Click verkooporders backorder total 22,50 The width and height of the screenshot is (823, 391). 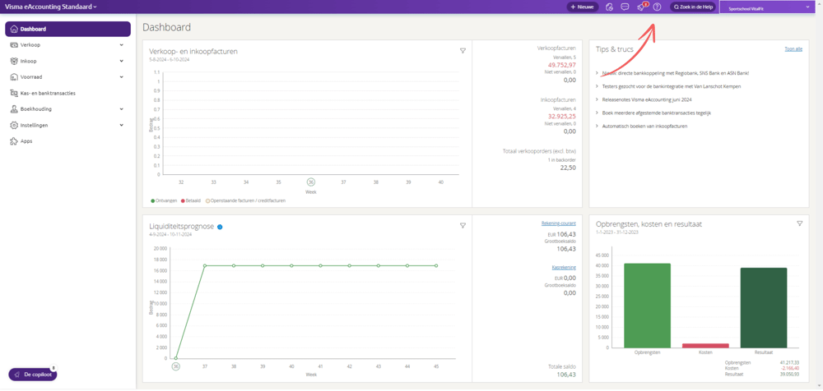coord(568,168)
